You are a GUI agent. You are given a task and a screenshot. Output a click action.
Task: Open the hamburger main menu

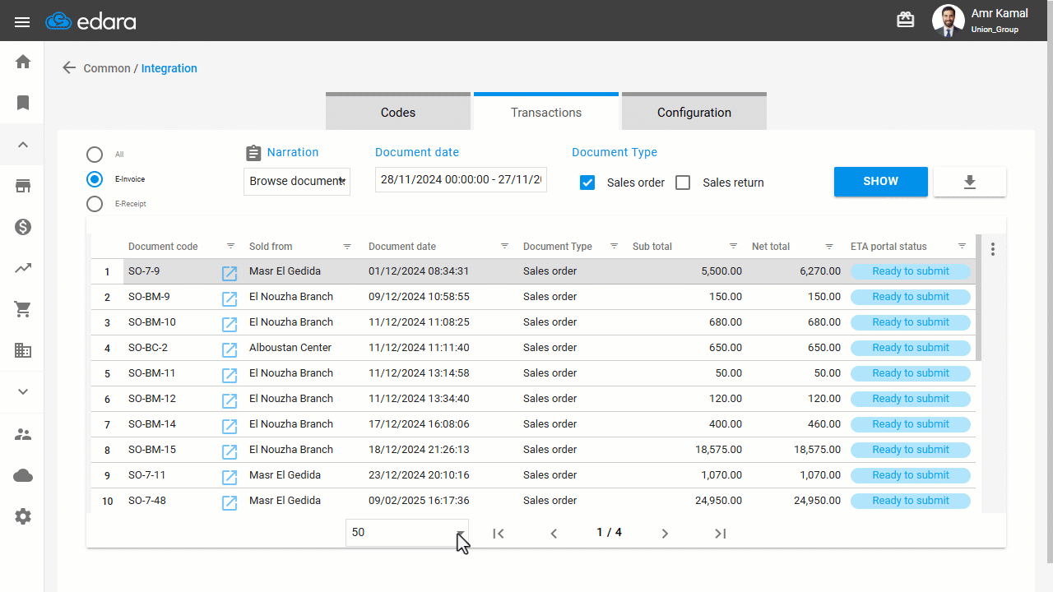pyautogui.click(x=22, y=21)
